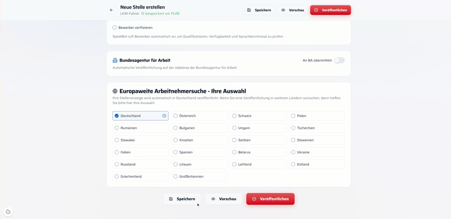Image resolution: width=451 pixels, height=219 pixels.
Task: Choose Polen in the country list
Action: click(317, 116)
